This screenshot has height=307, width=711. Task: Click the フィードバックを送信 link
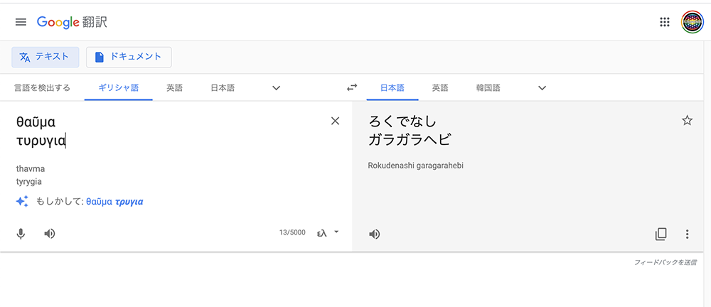click(665, 263)
